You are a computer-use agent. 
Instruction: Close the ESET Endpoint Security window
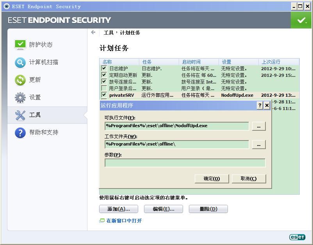coord(308,6)
